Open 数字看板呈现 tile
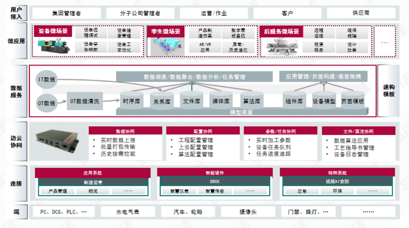Image resolution: width=409 pixels, height=228 pixels. 238,33
